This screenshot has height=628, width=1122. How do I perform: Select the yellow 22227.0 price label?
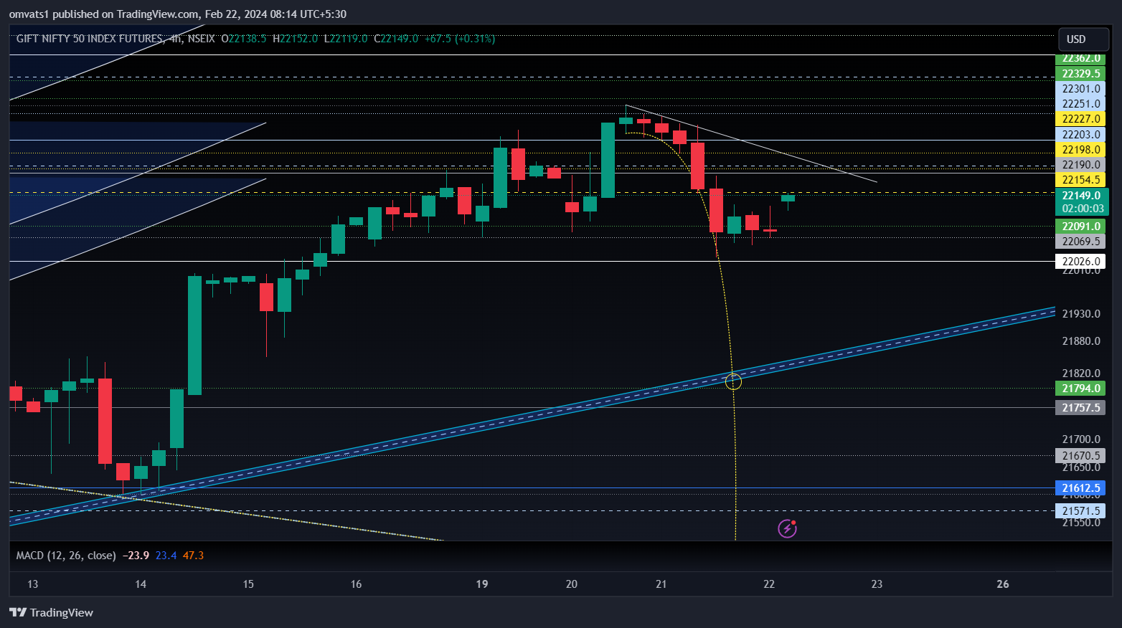click(x=1080, y=119)
